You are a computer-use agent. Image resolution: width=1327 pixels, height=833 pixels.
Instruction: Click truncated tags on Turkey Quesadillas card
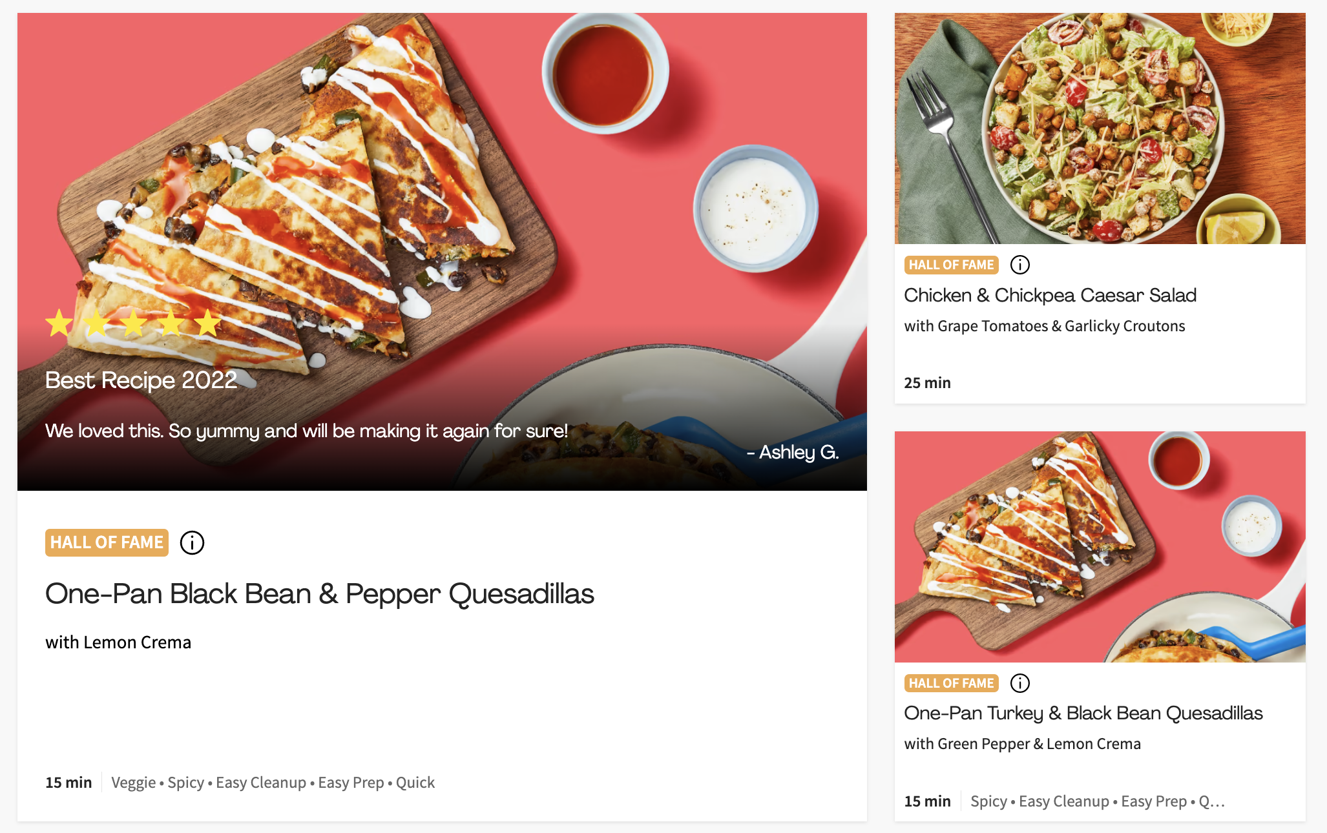1098,801
